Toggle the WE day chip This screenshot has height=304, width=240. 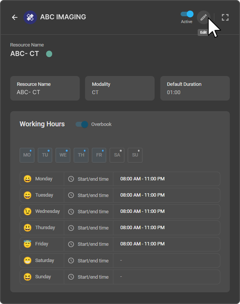[63, 155]
